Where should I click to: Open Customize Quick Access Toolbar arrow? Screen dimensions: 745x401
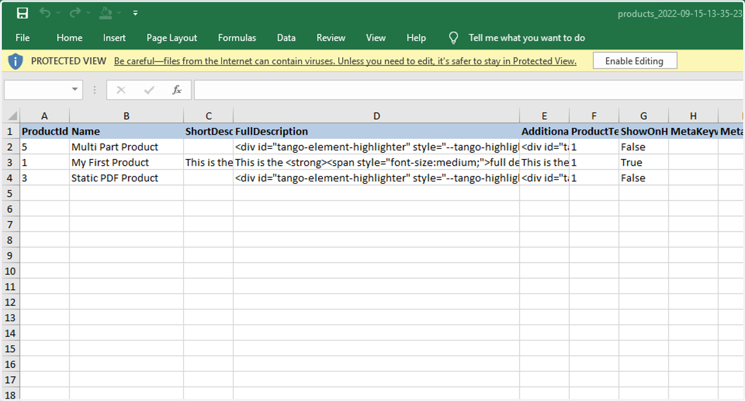coord(135,13)
